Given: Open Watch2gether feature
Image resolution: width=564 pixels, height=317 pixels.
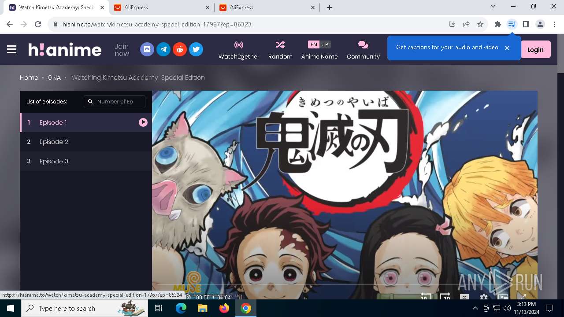Looking at the screenshot, I should coord(239,50).
